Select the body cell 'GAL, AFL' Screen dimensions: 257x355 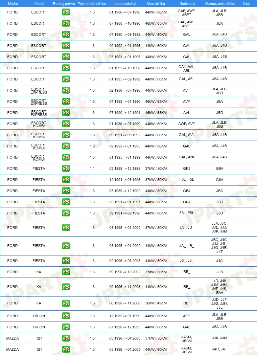[x=187, y=79]
